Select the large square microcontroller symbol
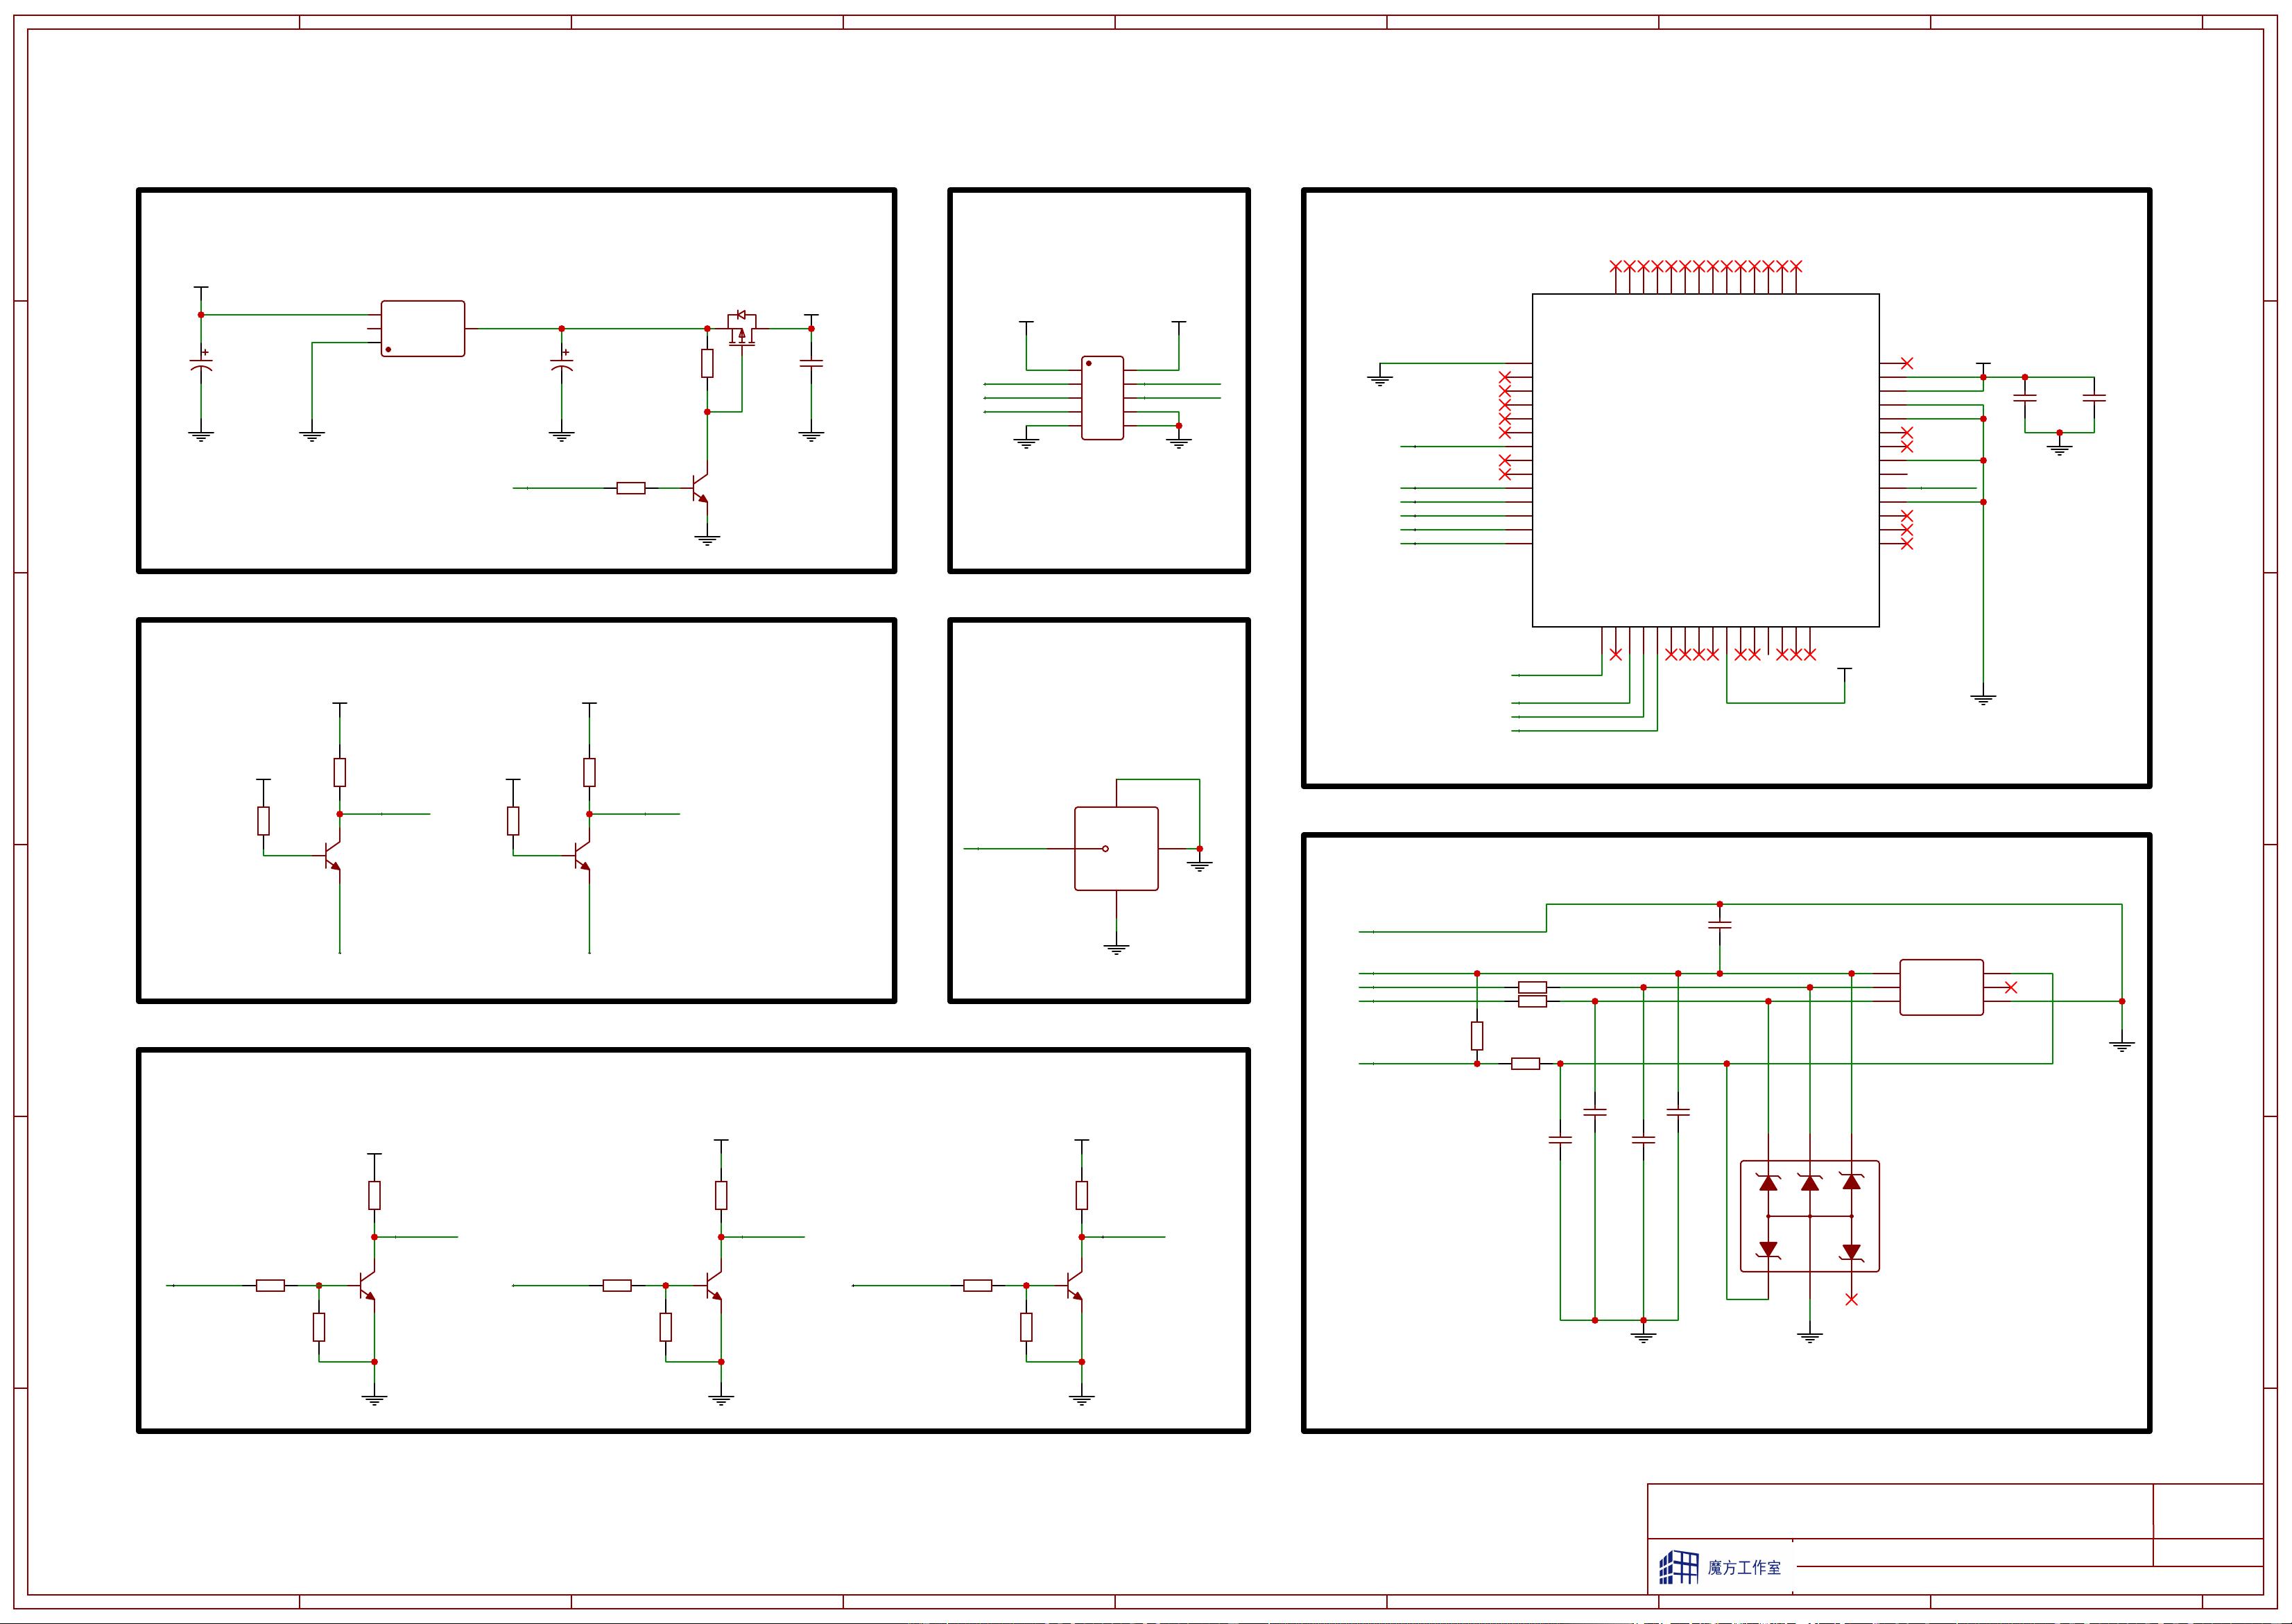Image resolution: width=2292 pixels, height=1624 pixels. pyautogui.click(x=1705, y=460)
